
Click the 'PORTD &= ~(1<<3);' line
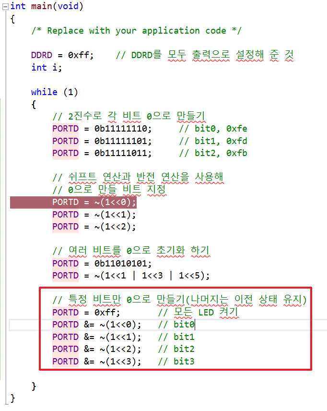(96, 362)
